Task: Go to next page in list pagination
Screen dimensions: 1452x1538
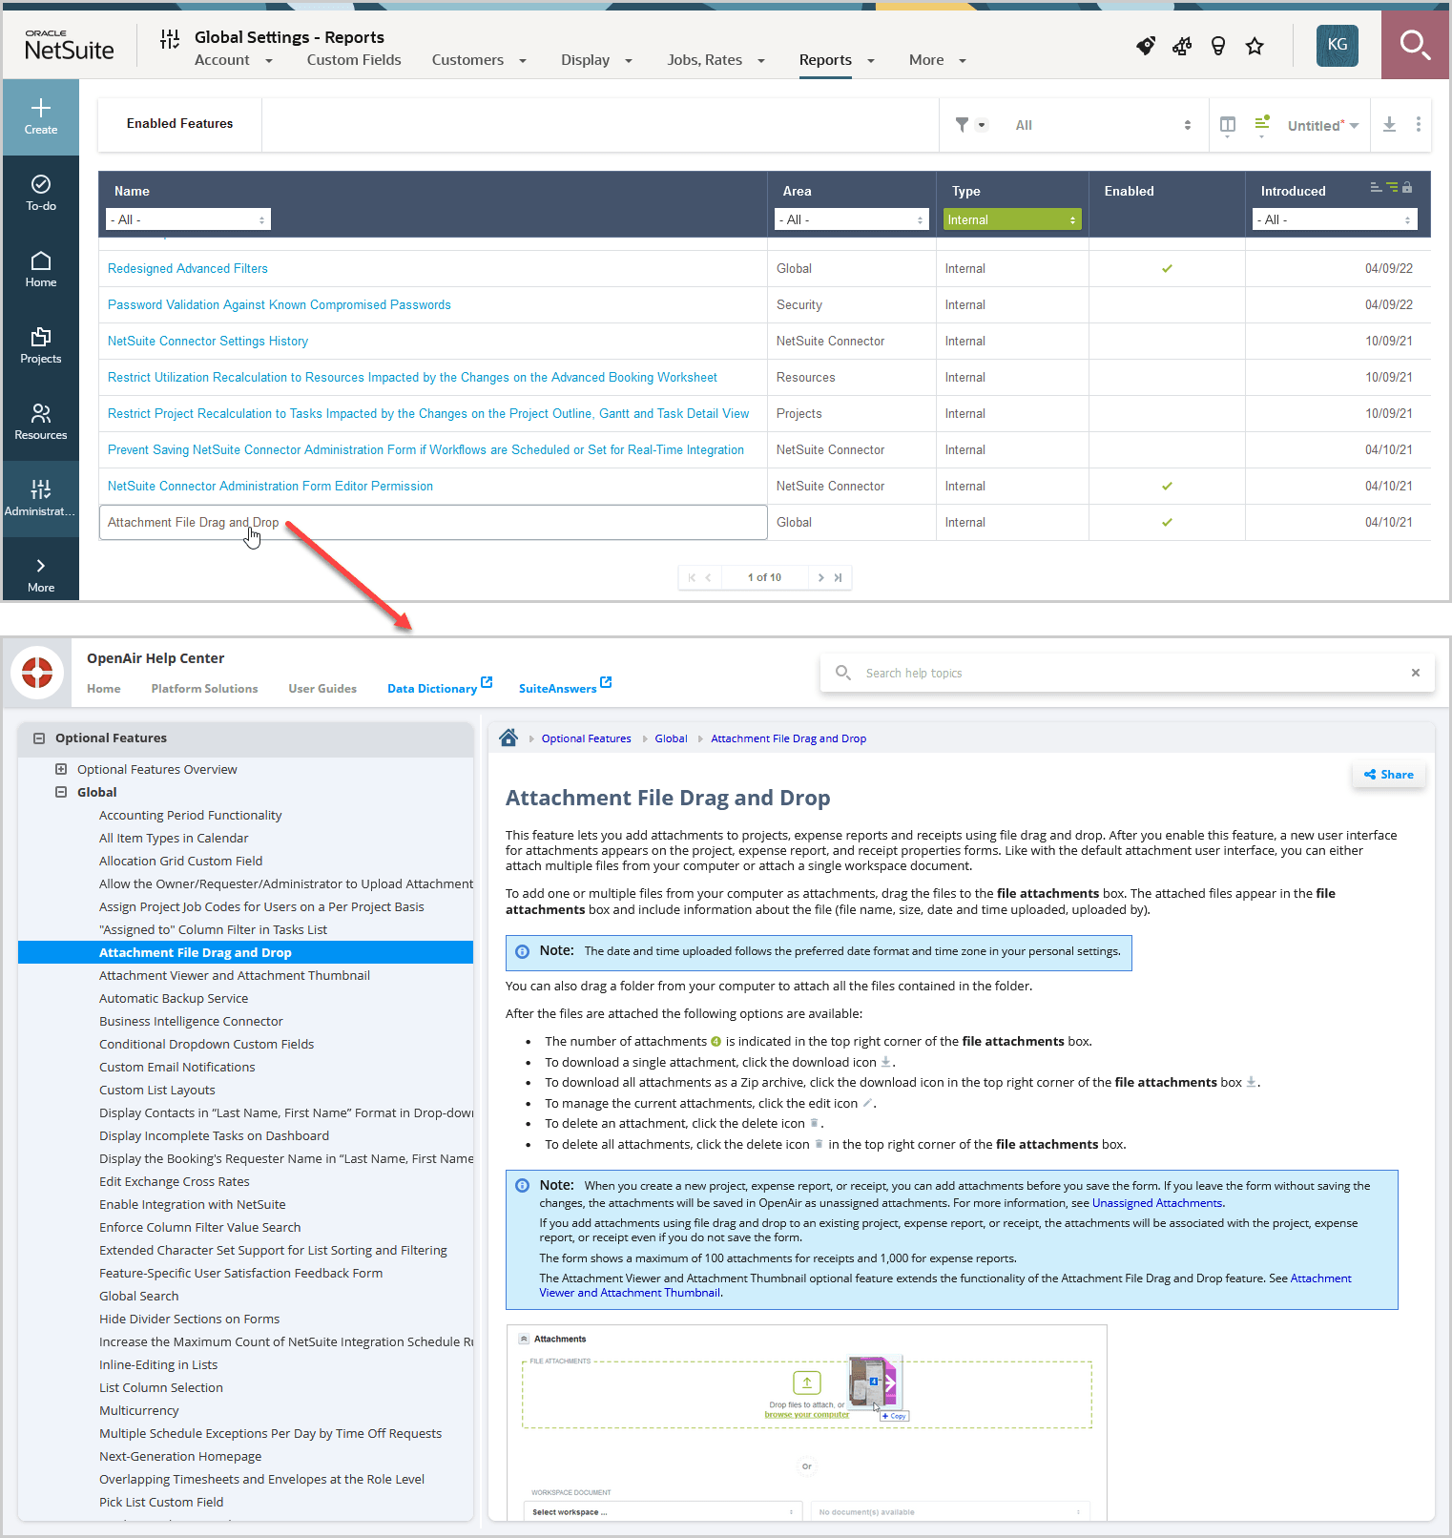Action: [x=820, y=578]
